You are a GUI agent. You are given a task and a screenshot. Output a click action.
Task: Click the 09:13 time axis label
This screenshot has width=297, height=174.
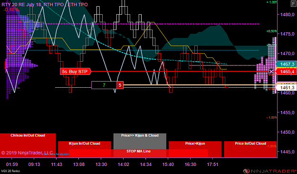point(34,165)
